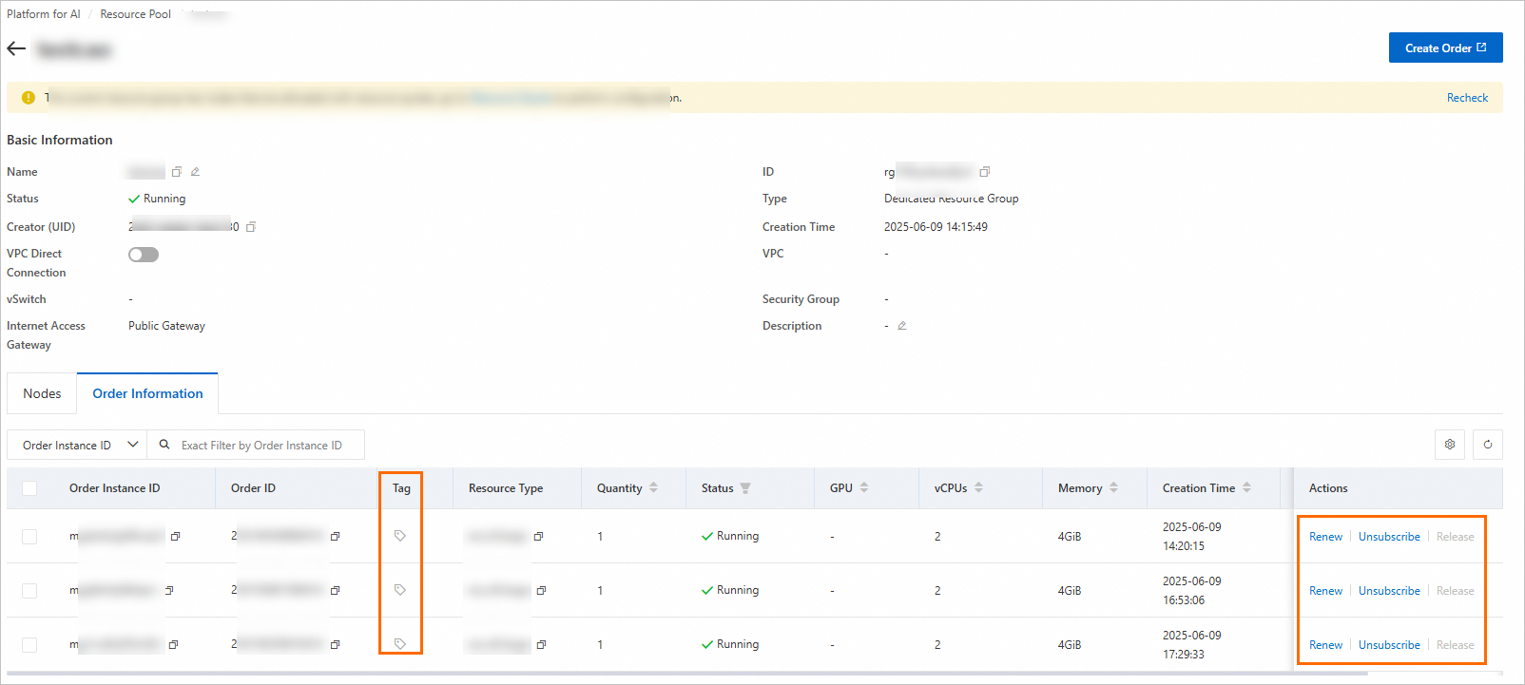Click the Actions column header
The height and width of the screenshot is (685, 1525).
1328,488
